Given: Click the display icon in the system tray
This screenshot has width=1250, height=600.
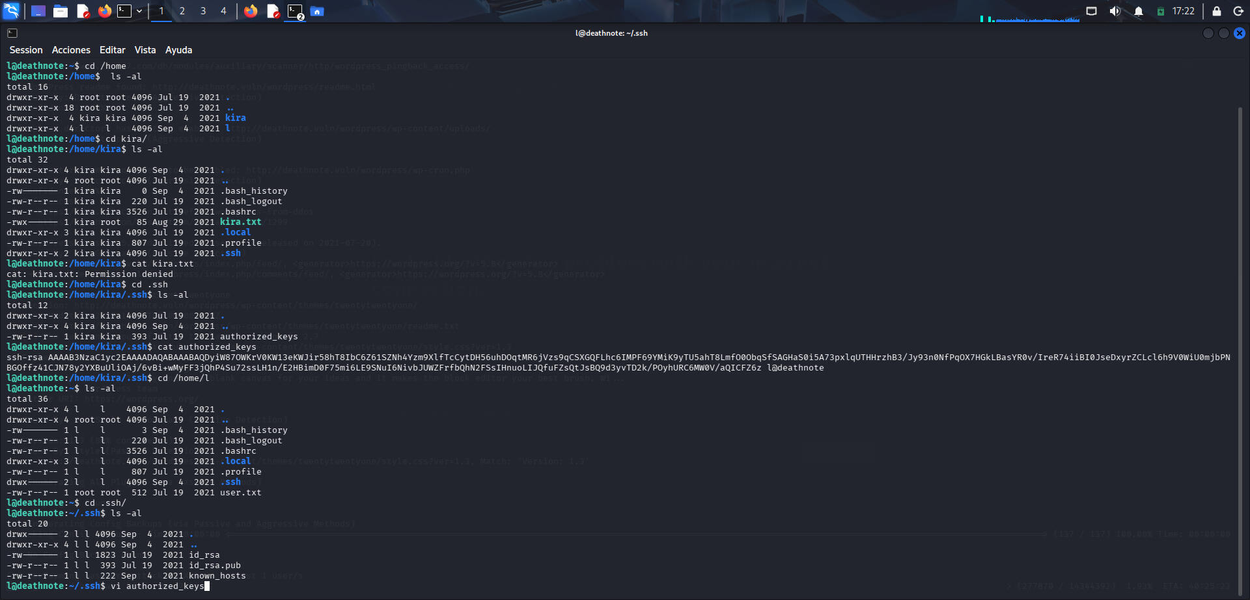Looking at the screenshot, I should tap(1092, 11).
